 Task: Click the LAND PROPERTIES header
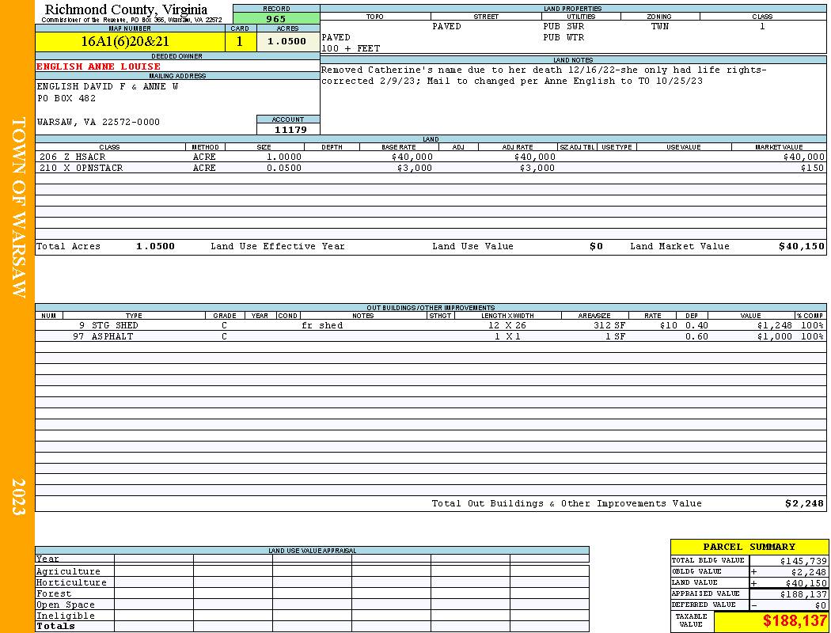573,9
